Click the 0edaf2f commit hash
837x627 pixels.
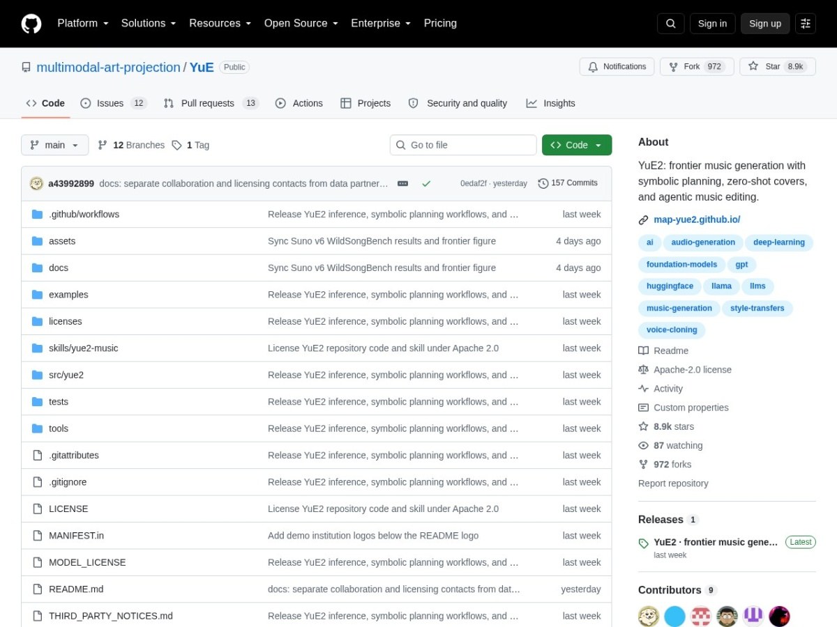coord(474,183)
